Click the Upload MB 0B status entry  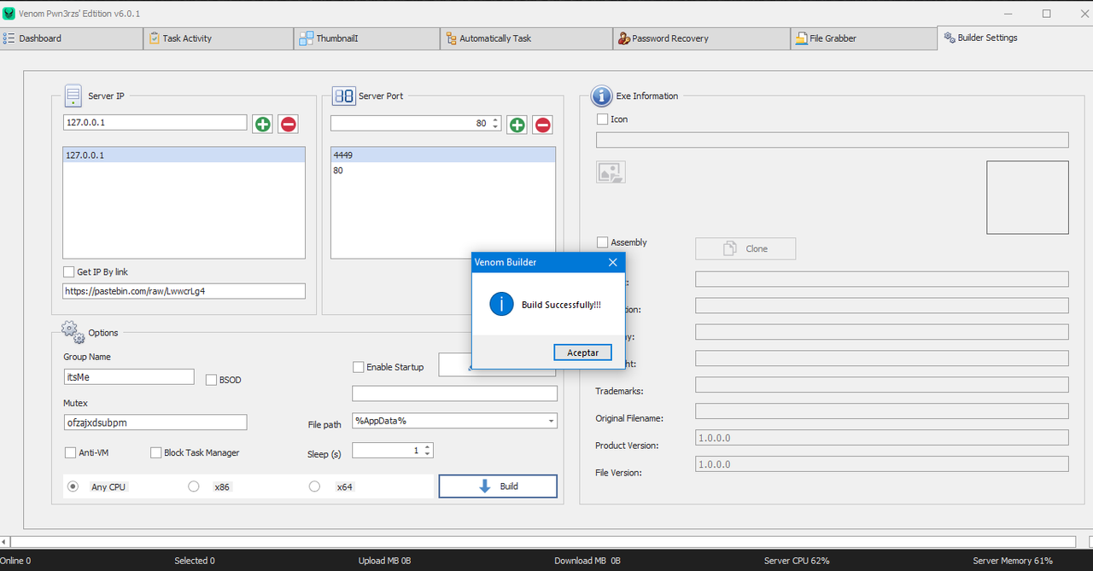click(385, 561)
